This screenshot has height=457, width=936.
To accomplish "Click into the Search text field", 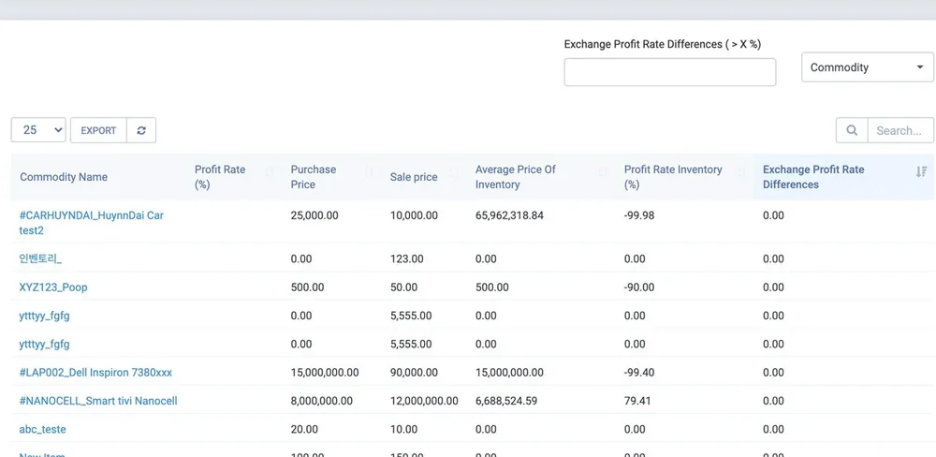I will (900, 130).
